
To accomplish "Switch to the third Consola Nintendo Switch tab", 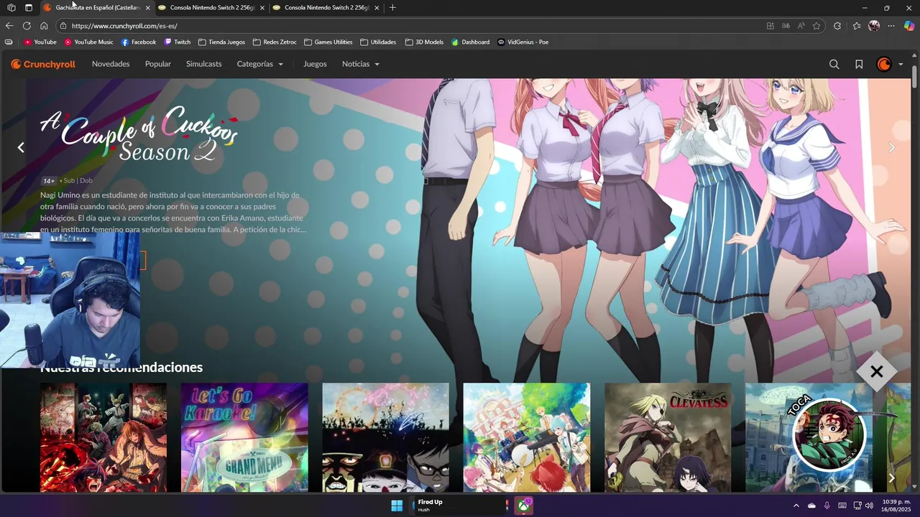I will coord(326,8).
